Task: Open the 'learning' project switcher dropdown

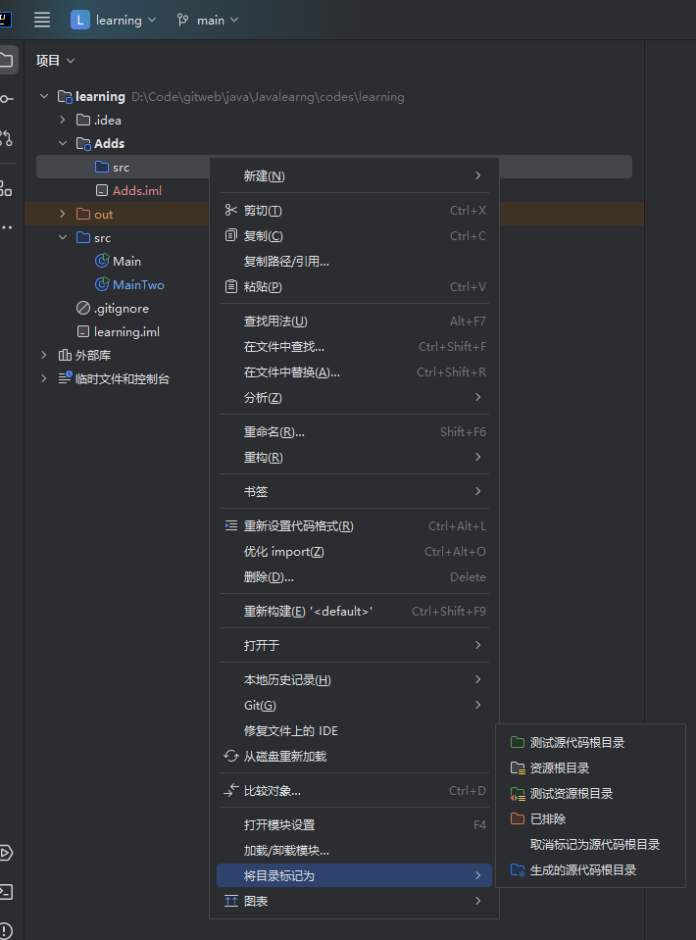Action: tap(115, 20)
